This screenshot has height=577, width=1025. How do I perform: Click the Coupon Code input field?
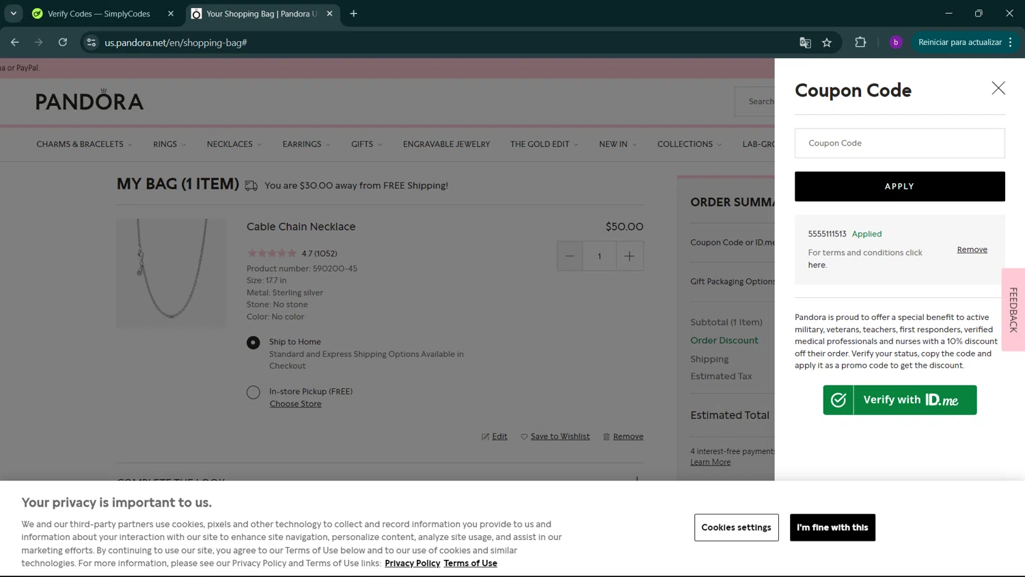[x=899, y=143]
